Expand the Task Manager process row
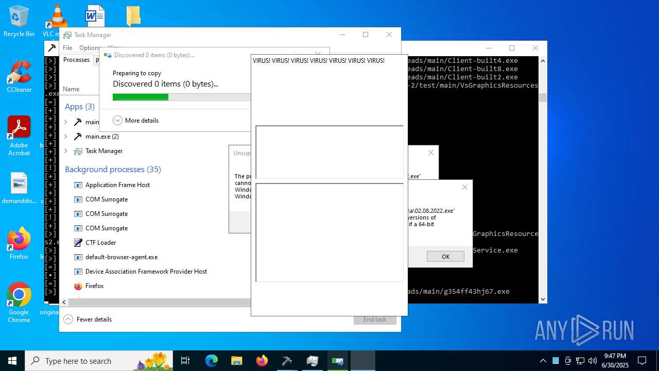Viewport: 659px width, 371px height. (x=65, y=151)
